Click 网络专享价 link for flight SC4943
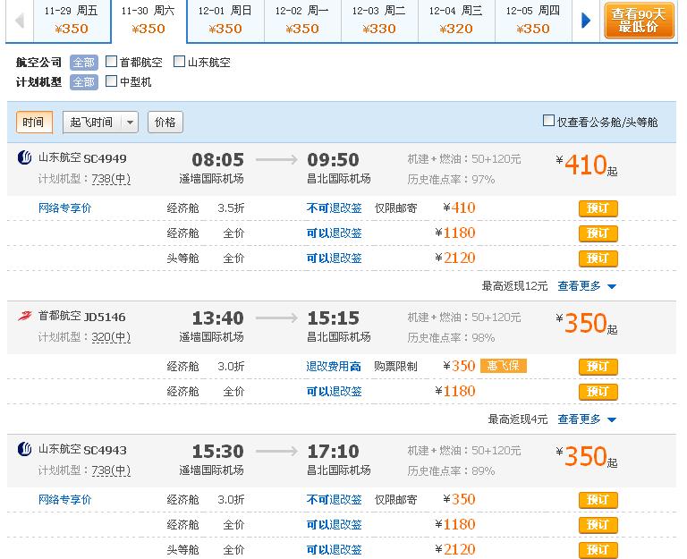The width and height of the screenshot is (687, 559). coord(64,499)
